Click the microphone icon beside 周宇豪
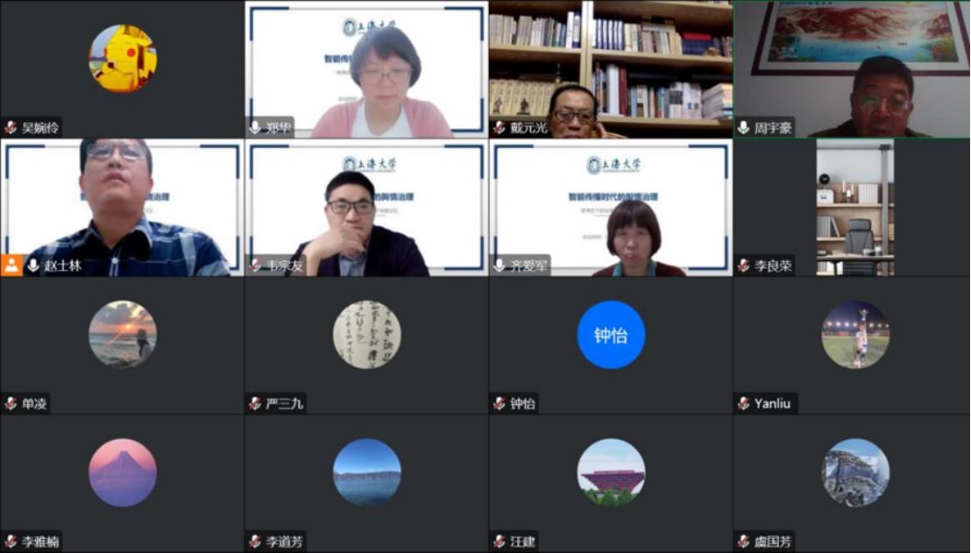971x553 pixels. [x=744, y=128]
